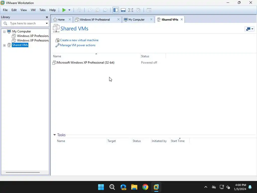Click the revert to snapshot toolbar icon
Image resolution: width=257 pixels, height=193 pixels.
click(x=98, y=10)
